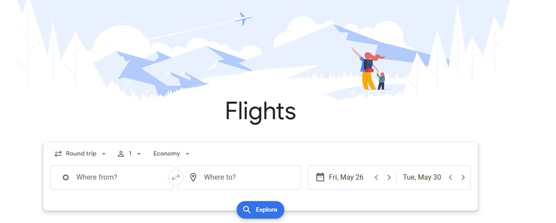Move return date earlier than Tue, May 30

pos(450,177)
